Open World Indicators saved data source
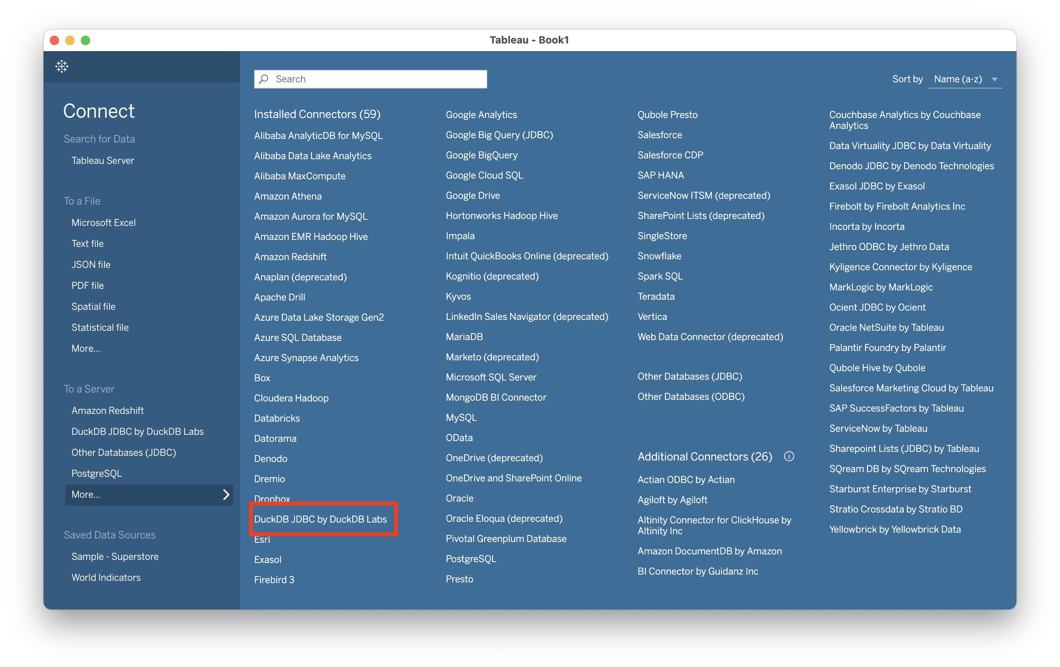Screen dimensions: 1060x667 point(106,578)
